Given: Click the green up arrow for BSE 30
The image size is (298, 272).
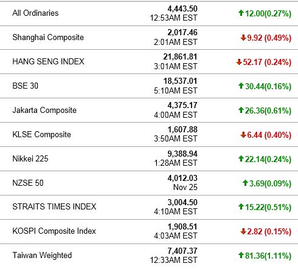Looking at the screenshot, I should click(x=241, y=86).
